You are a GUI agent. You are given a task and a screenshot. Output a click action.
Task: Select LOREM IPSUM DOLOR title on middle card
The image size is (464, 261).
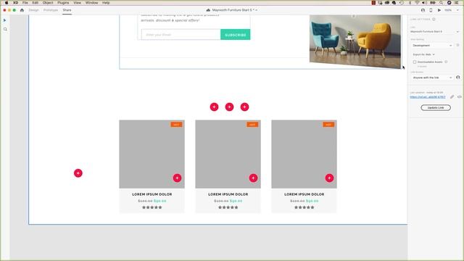click(x=228, y=194)
